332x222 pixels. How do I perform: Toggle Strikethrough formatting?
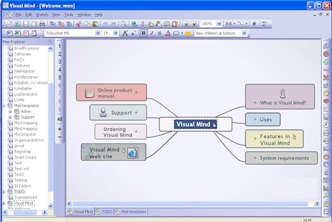tap(160, 33)
